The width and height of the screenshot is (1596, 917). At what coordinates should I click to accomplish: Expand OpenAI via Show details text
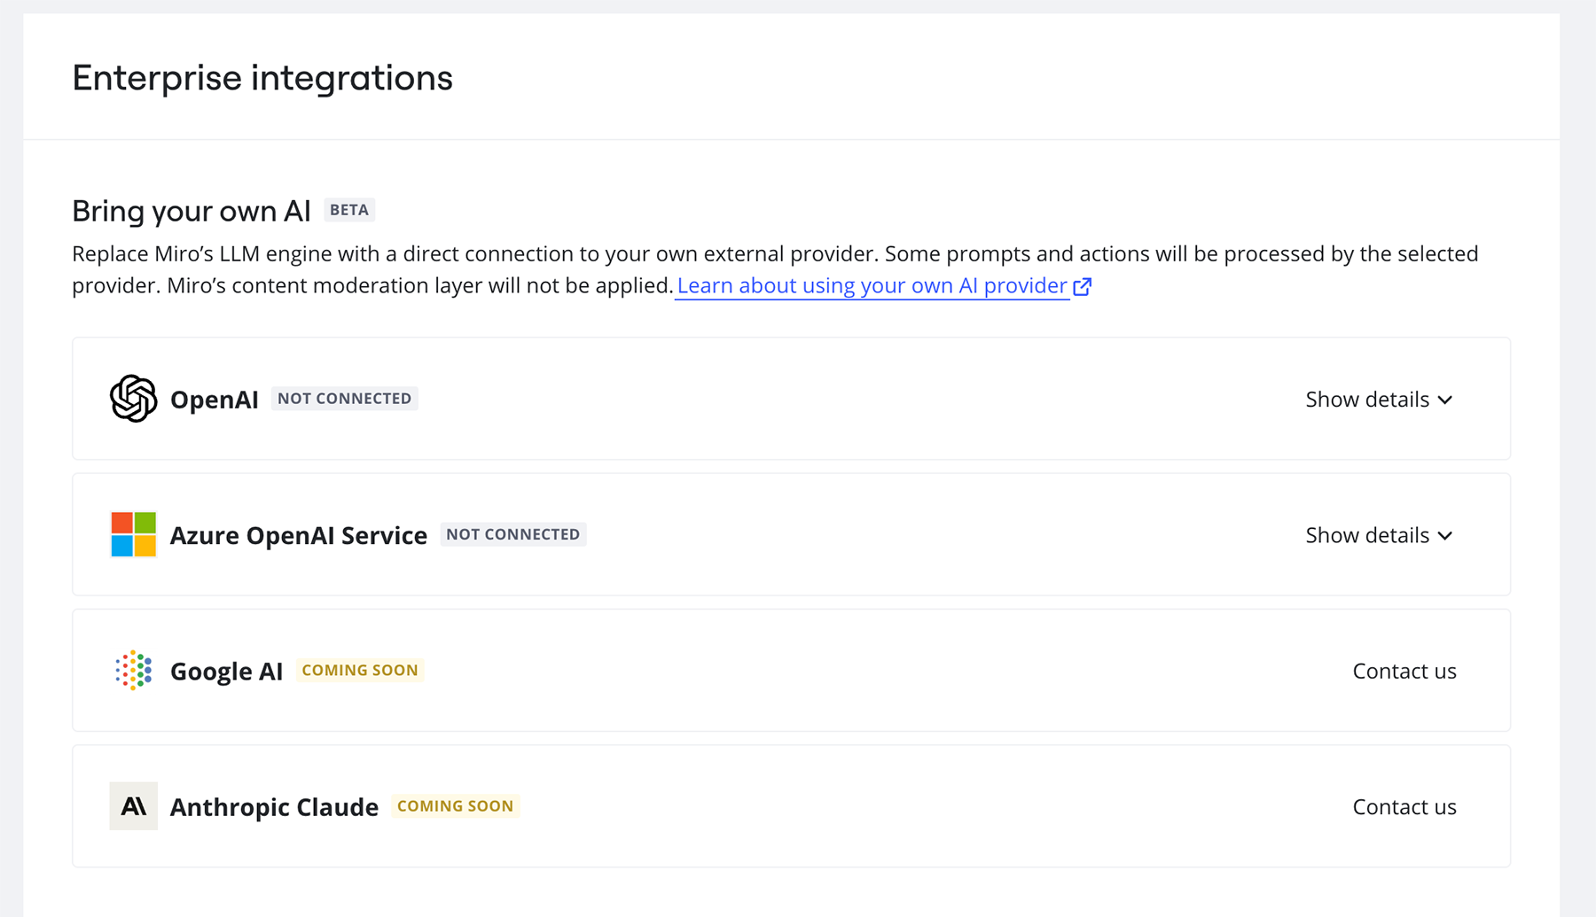[x=1366, y=400]
